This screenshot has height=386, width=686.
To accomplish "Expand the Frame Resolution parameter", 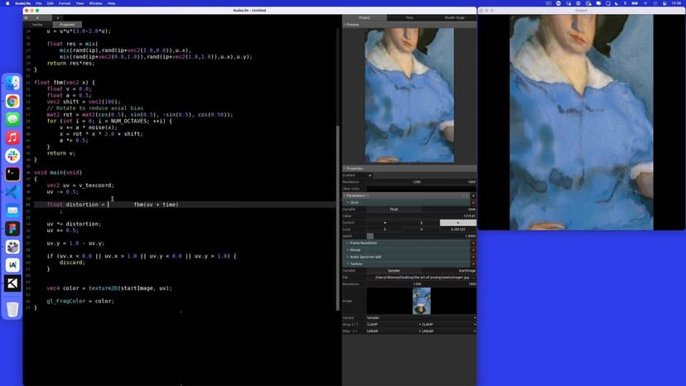I will 365,243.
